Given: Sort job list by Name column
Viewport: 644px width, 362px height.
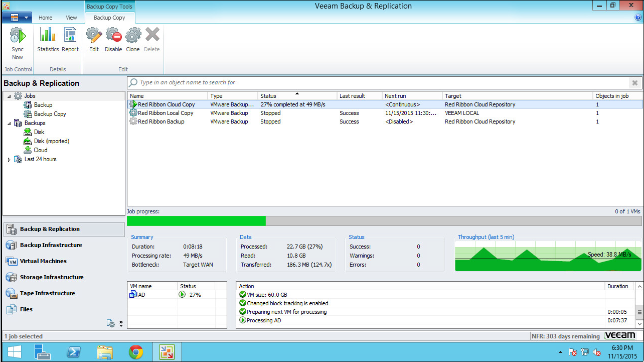Looking at the screenshot, I should [168, 96].
